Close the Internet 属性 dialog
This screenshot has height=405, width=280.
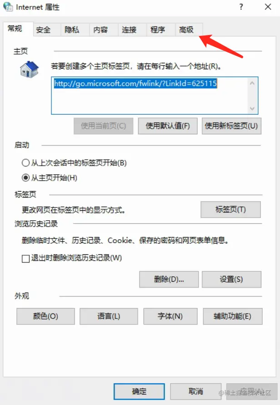point(268,7)
